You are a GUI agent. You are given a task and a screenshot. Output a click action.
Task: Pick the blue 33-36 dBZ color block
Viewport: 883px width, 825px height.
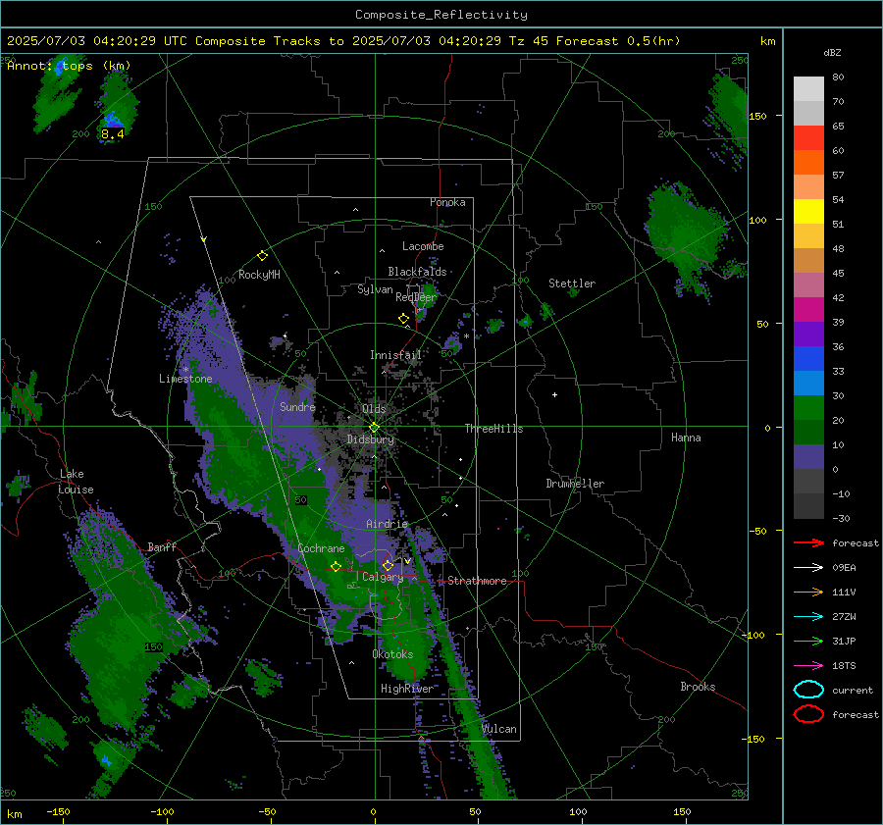[x=808, y=359]
